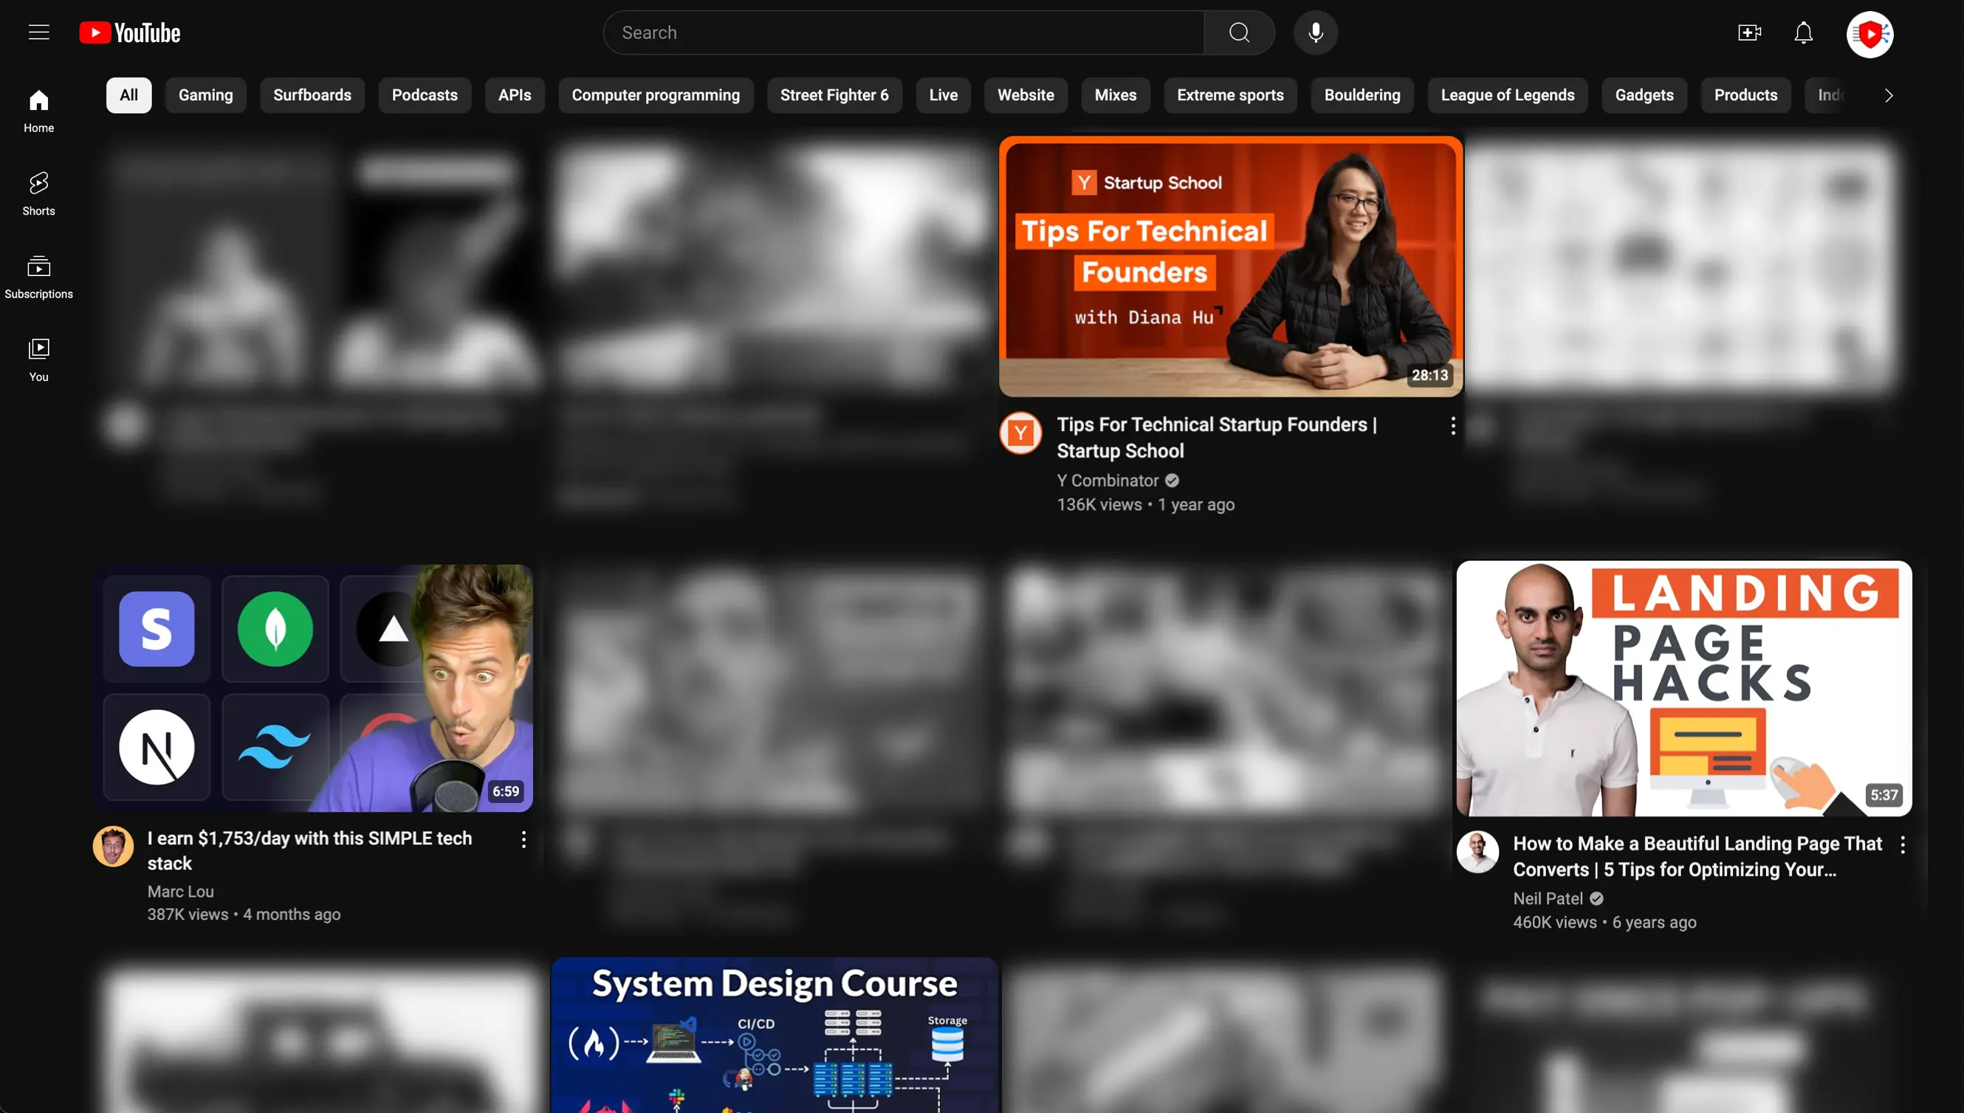Click into the Search field
This screenshot has height=1113, width=1964.
point(904,33)
